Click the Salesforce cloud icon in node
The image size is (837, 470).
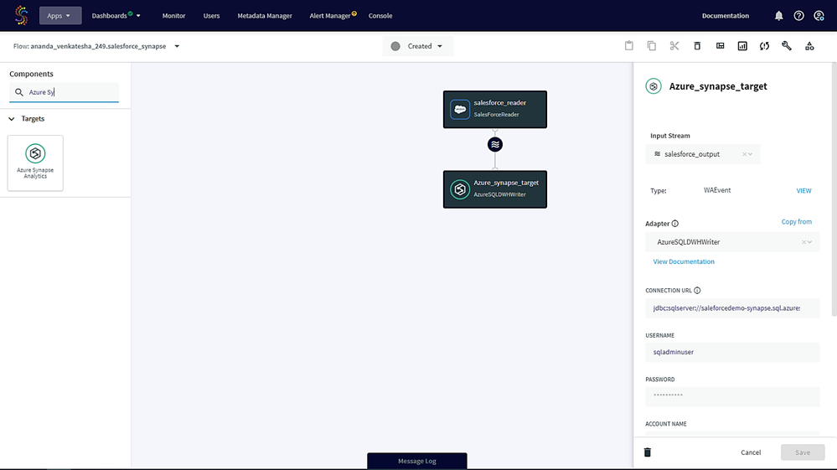460,110
